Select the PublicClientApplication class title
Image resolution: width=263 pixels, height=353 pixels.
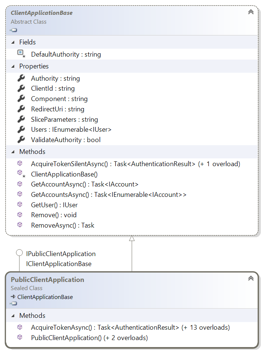tap(47, 280)
